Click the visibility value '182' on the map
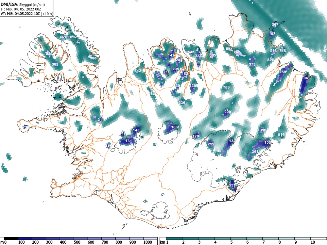Screen dimensions: 327x245 [185, 73]
